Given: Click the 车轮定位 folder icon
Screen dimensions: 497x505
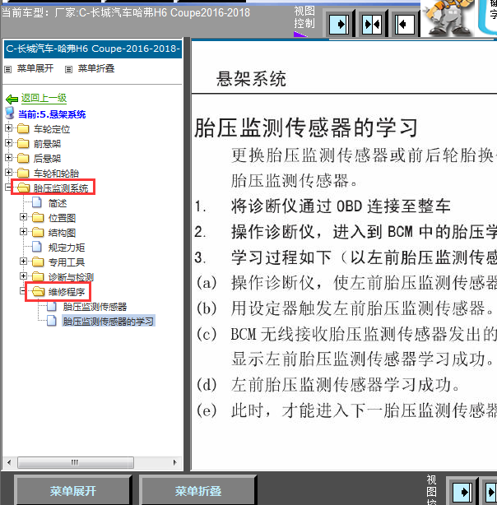Looking at the screenshot, I should [23, 128].
